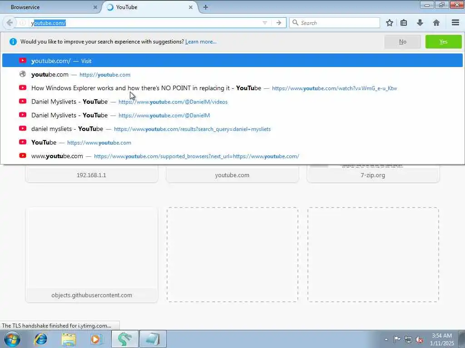This screenshot has width=465, height=348.
Task: Open the hamburger menu
Action: click(455, 23)
